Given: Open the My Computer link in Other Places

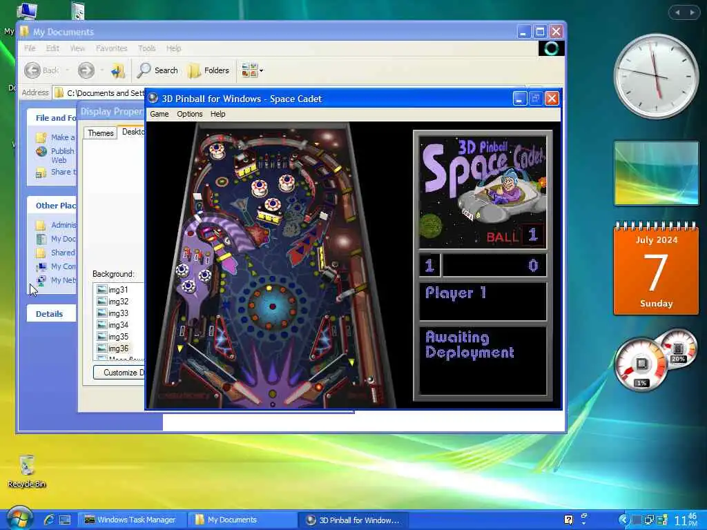Looking at the screenshot, I should 57,266.
